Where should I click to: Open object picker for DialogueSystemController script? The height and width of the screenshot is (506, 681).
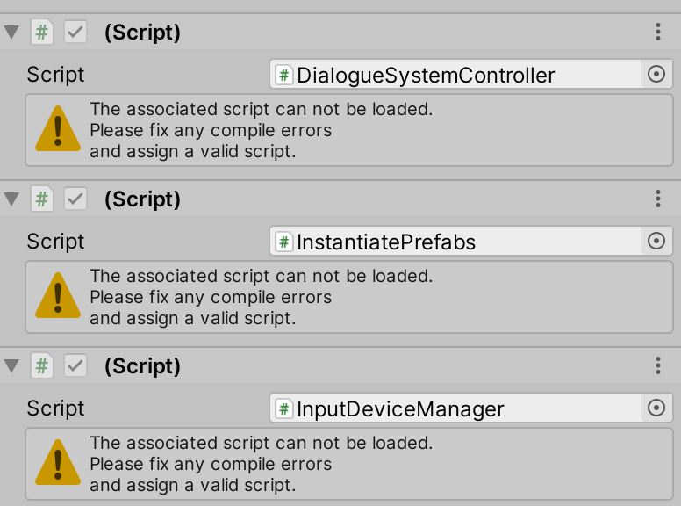[x=656, y=75]
